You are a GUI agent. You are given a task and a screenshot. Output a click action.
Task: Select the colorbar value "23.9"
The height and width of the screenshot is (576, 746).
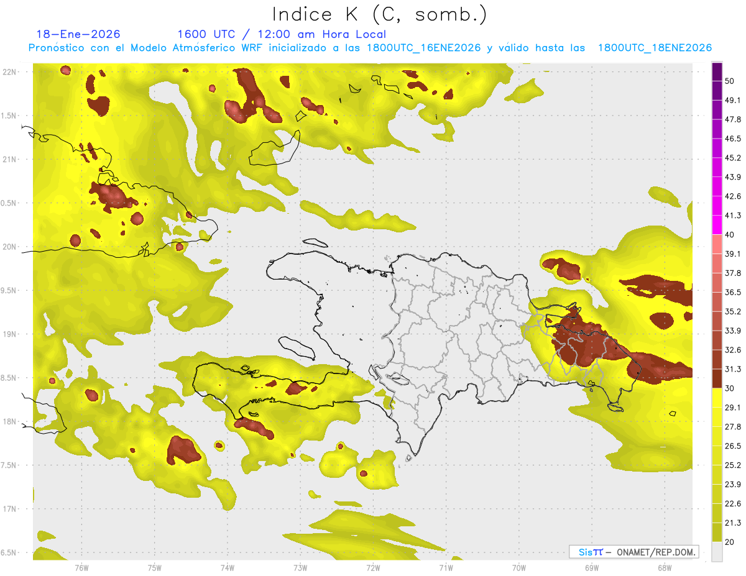(x=733, y=484)
